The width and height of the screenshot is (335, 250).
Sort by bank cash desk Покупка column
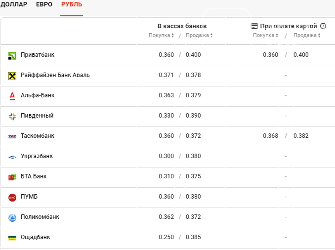coord(162,36)
